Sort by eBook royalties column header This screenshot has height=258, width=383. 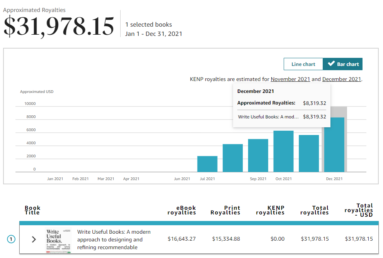click(x=182, y=210)
